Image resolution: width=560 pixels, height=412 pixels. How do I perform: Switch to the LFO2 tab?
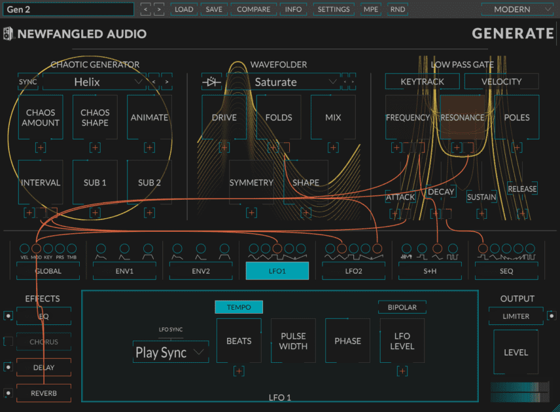click(353, 271)
